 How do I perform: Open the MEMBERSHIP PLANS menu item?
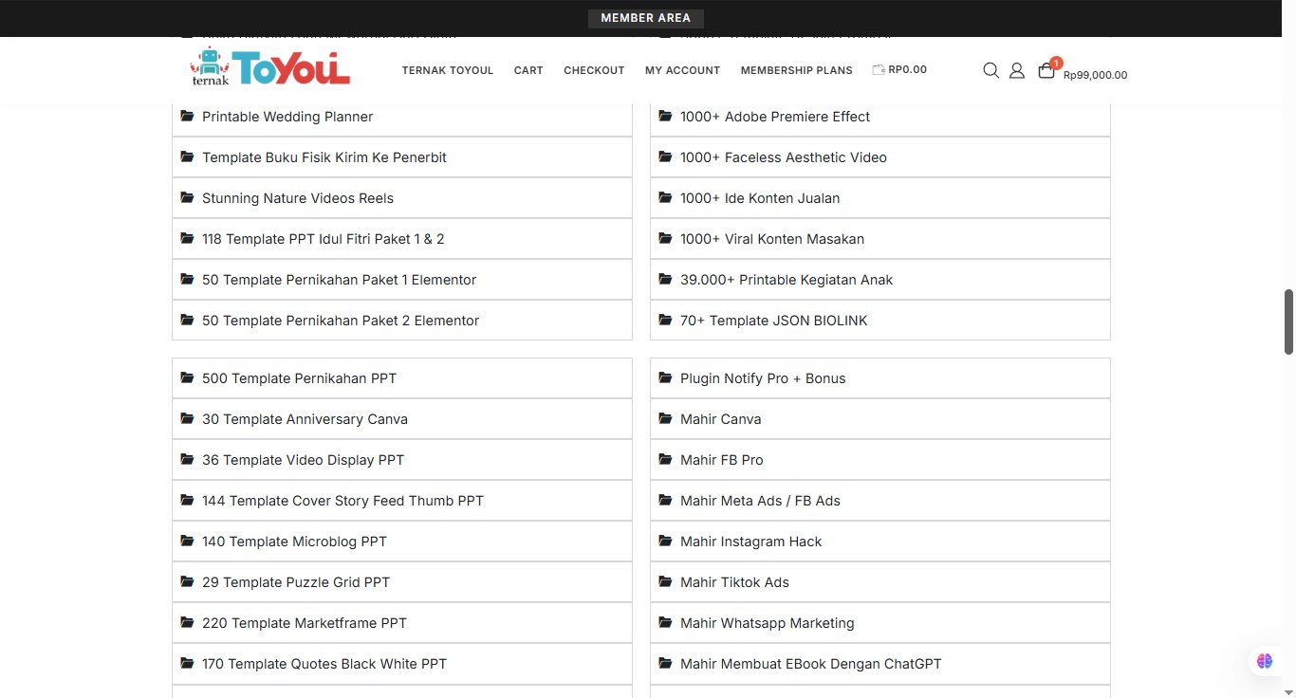click(797, 70)
